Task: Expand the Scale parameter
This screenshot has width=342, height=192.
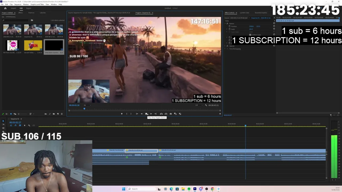Action: tap(227, 29)
